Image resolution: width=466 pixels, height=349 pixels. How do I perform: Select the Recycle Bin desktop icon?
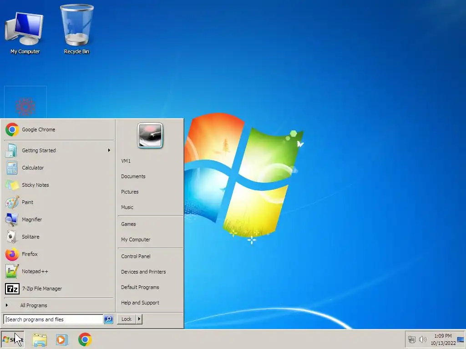click(76, 30)
